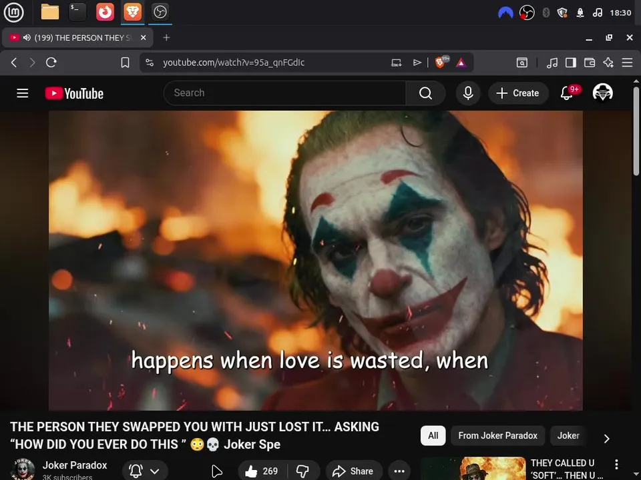The height and width of the screenshot is (480, 641).
Task: Open options menu for THEY CALLED U video
Action: (616, 464)
